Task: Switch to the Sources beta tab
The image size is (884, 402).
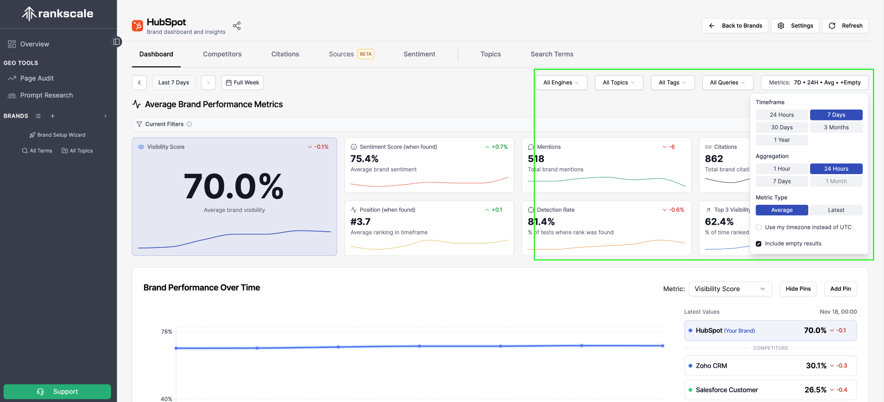Action: point(351,54)
